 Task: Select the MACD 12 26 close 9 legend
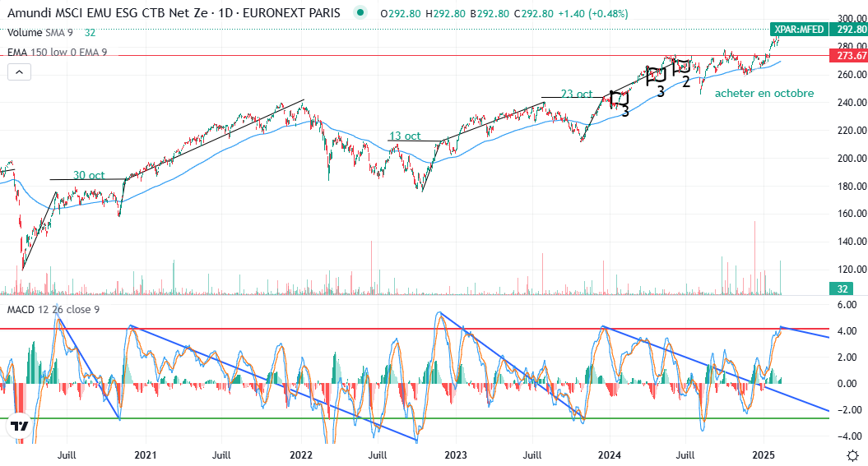53,310
